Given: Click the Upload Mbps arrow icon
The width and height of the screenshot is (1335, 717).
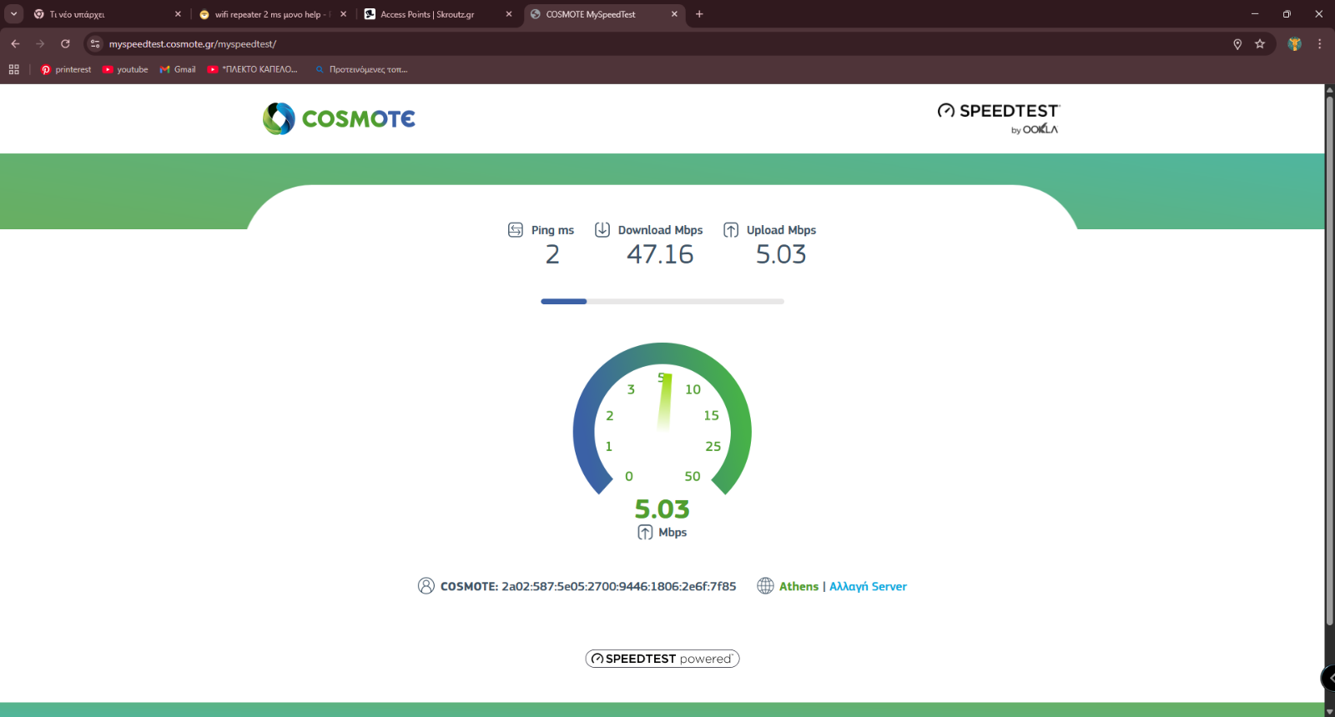Looking at the screenshot, I should pos(731,230).
